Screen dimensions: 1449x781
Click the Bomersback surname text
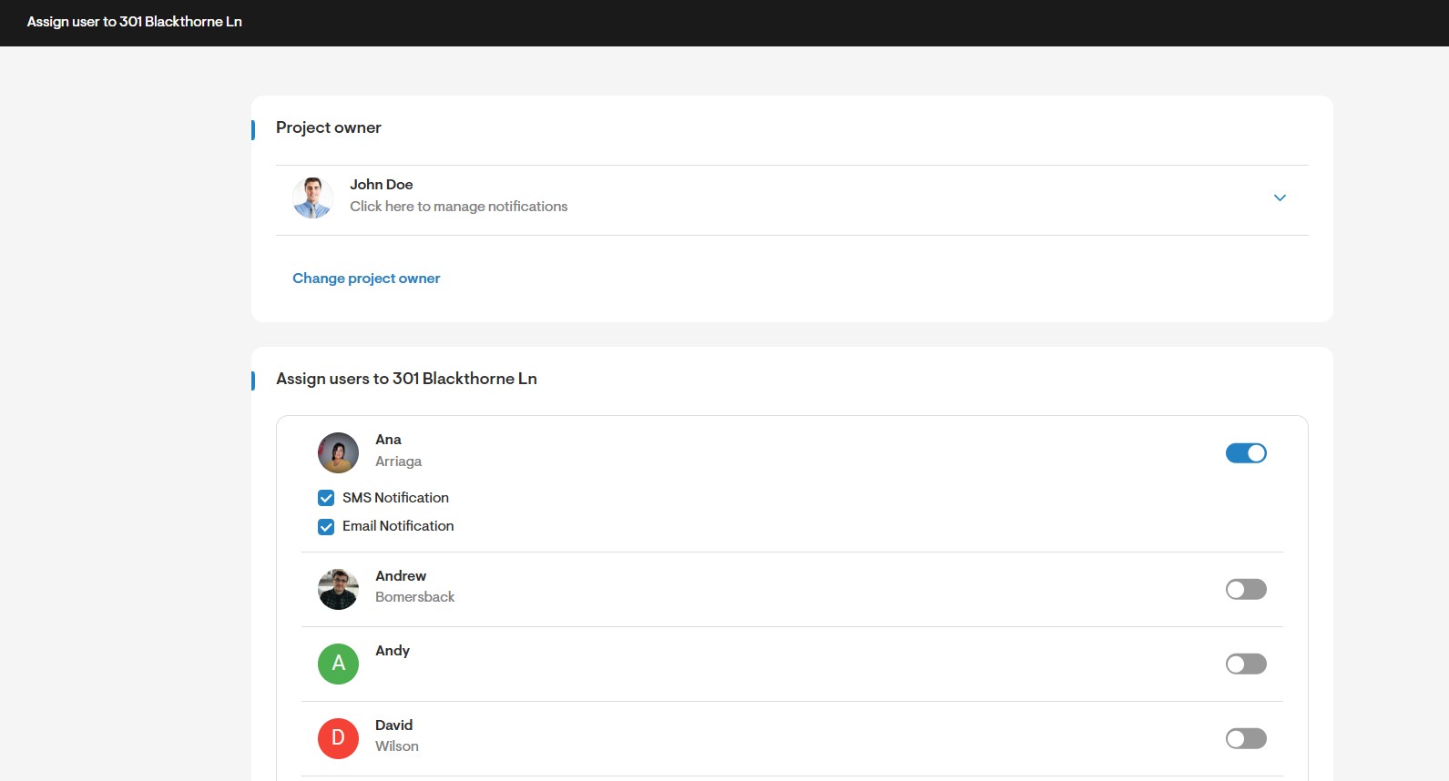(415, 597)
